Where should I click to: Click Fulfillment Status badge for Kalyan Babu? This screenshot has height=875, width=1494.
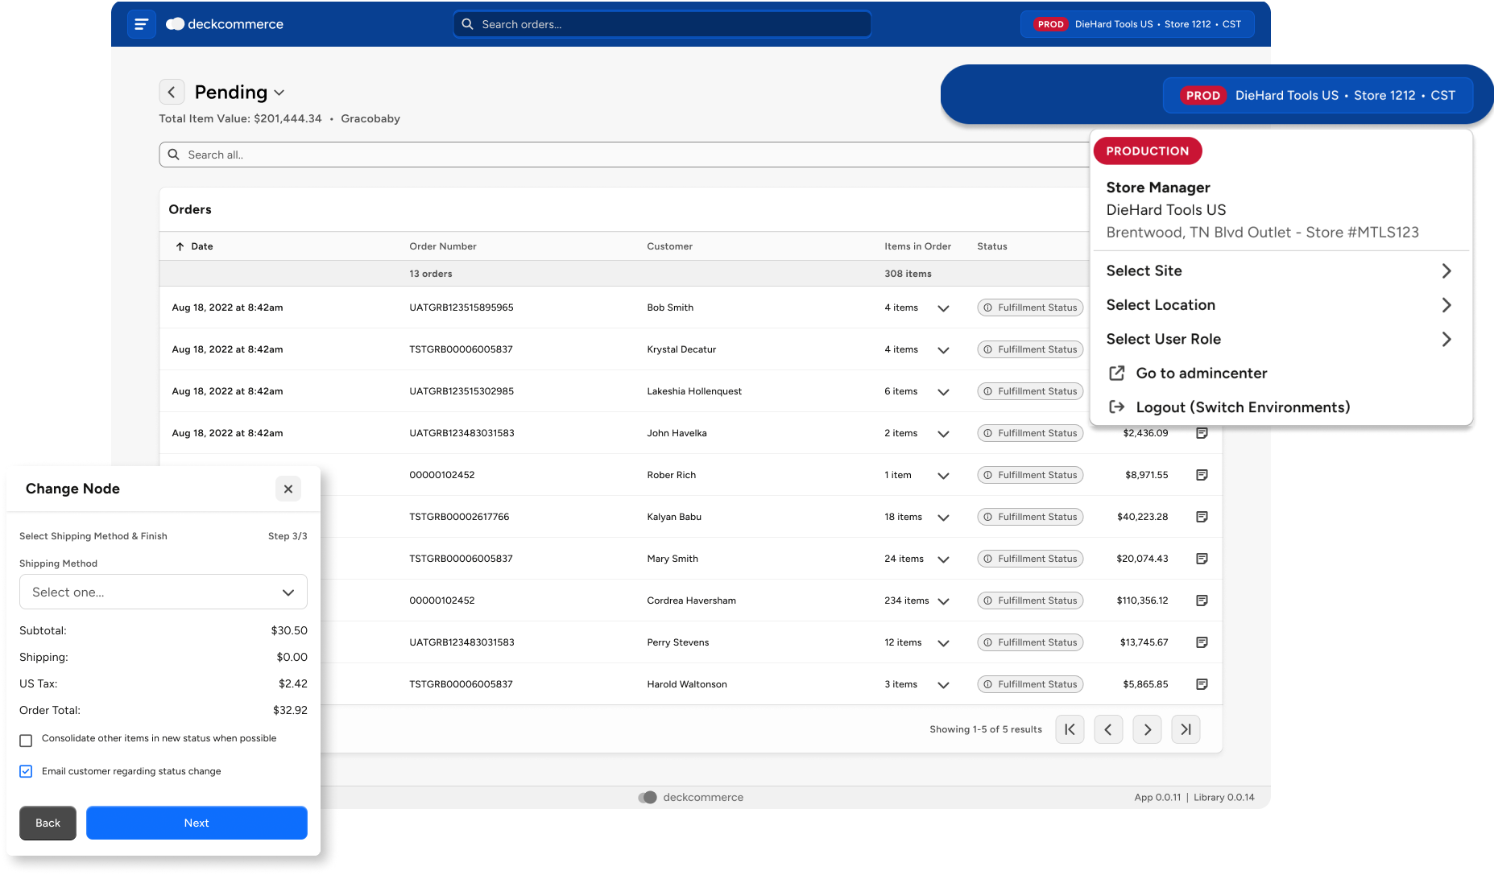(1030, 517)
